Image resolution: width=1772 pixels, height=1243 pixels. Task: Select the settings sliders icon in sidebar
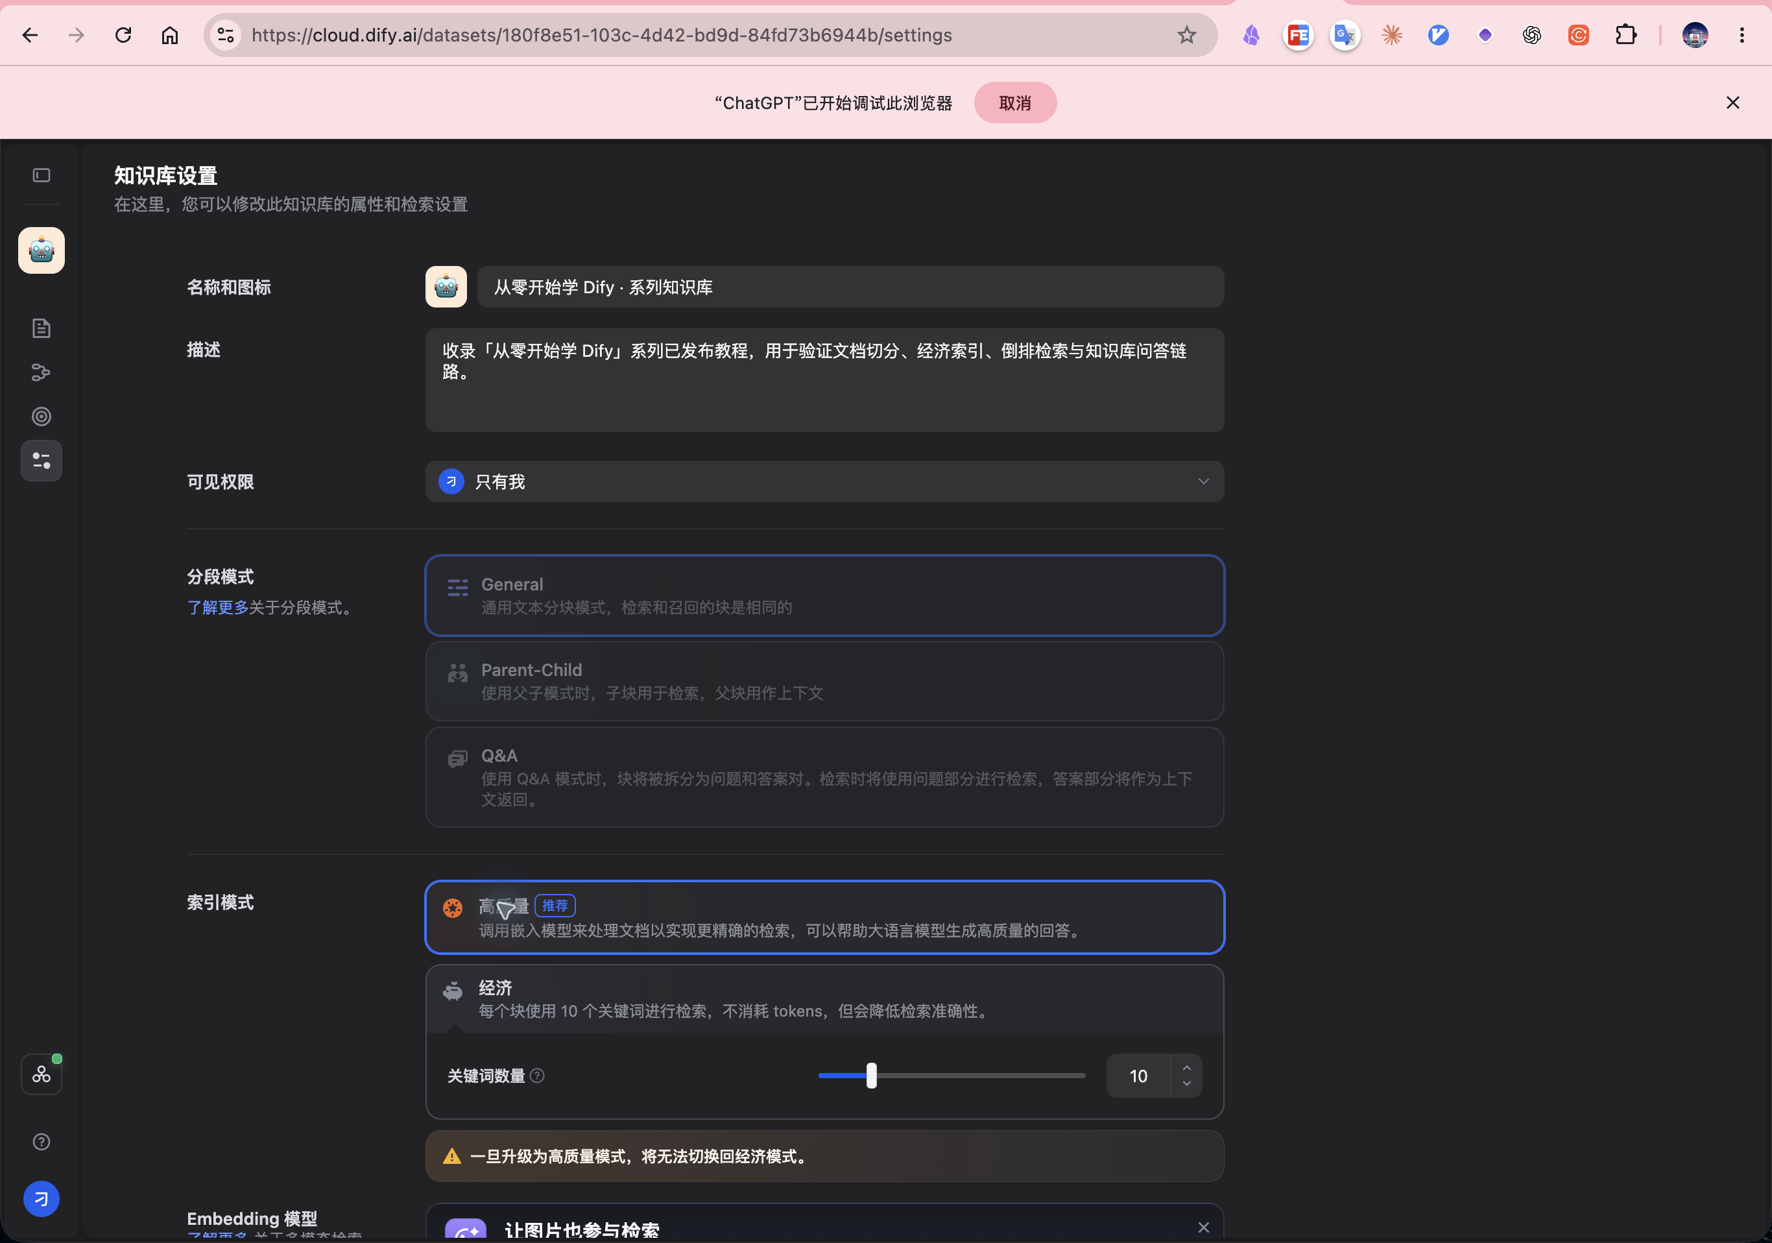tap(42, 461)
